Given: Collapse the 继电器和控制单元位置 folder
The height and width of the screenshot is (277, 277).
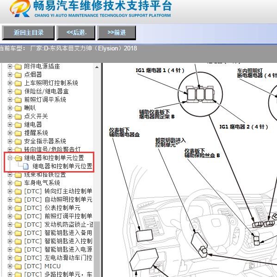Looking at the screenshot, I should click(10, 158).
